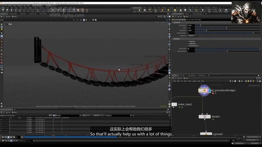This screenshot has width=262, height=147.
Task: Click the Torus shelf tool icon
Action: tap(16, 10)
